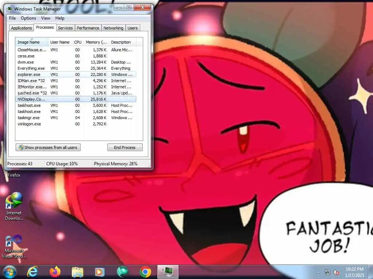This screenshot has width=373, height=279.
Task: Click the Task Manager title bar icon
Action: click(10, 9)
